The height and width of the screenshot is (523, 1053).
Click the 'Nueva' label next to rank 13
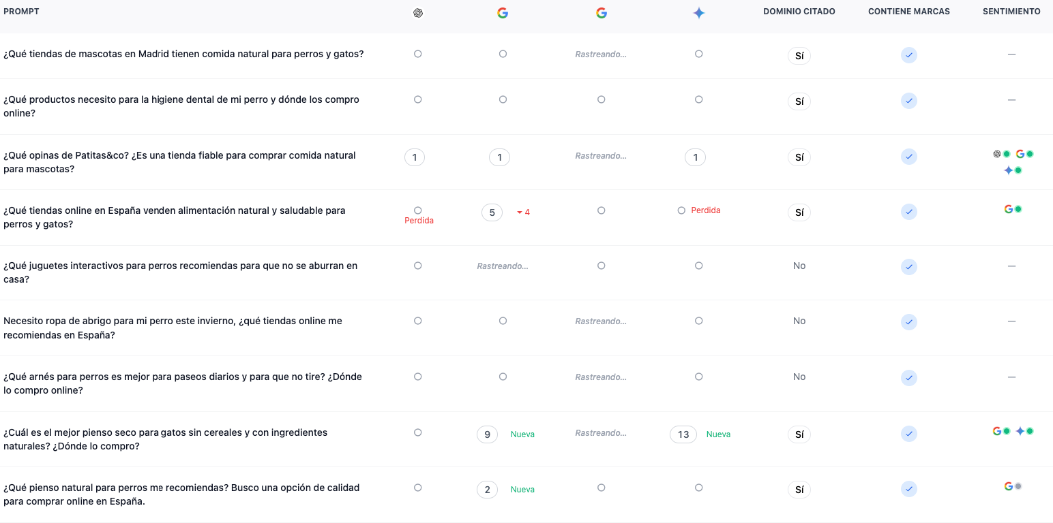tap(718, 434)
